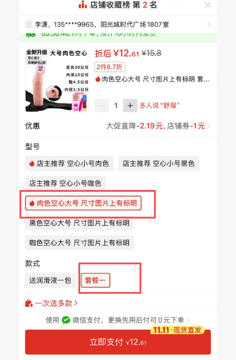Tap the red 立即支付 button
The image size is (236, 360).
click(x=118, y=342)
